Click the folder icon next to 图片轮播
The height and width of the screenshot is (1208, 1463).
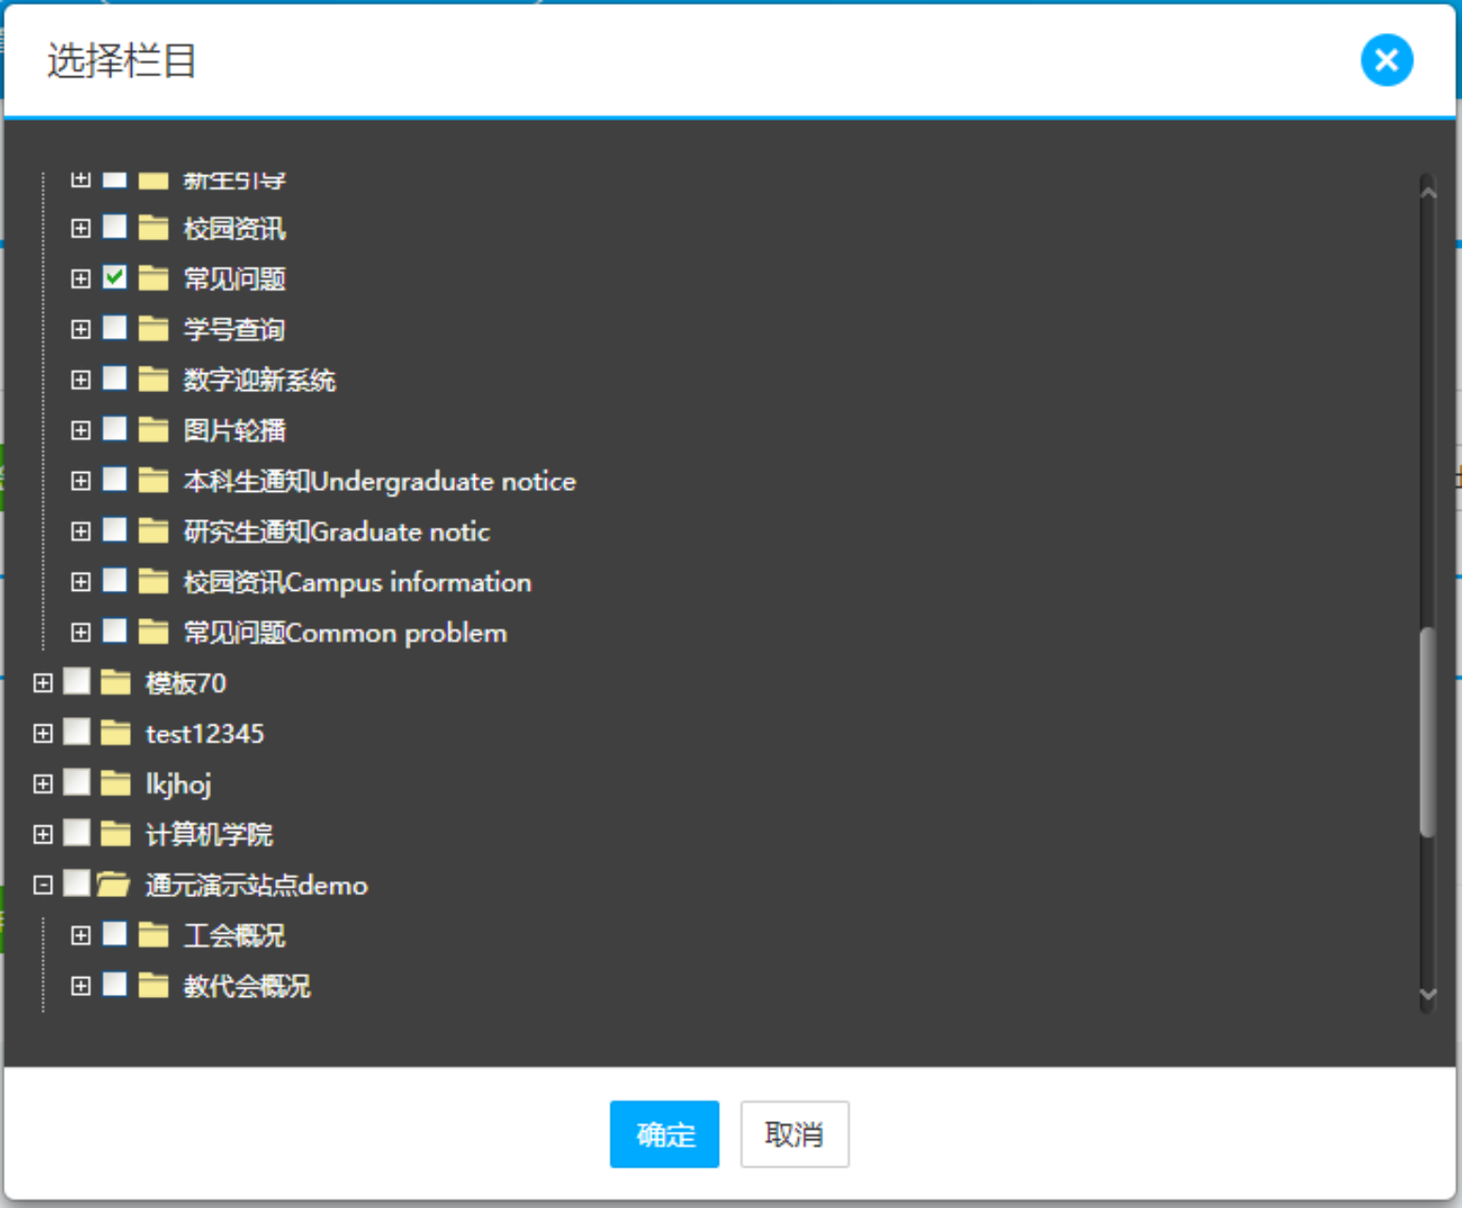pyautogui.click(x=153, y=431)
